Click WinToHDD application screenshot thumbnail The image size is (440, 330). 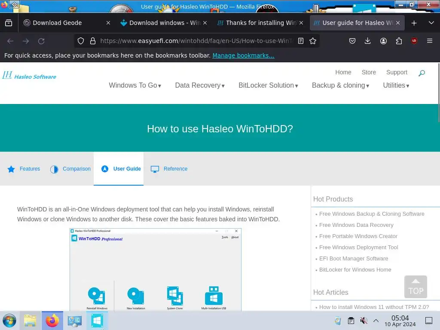point(156,269)
